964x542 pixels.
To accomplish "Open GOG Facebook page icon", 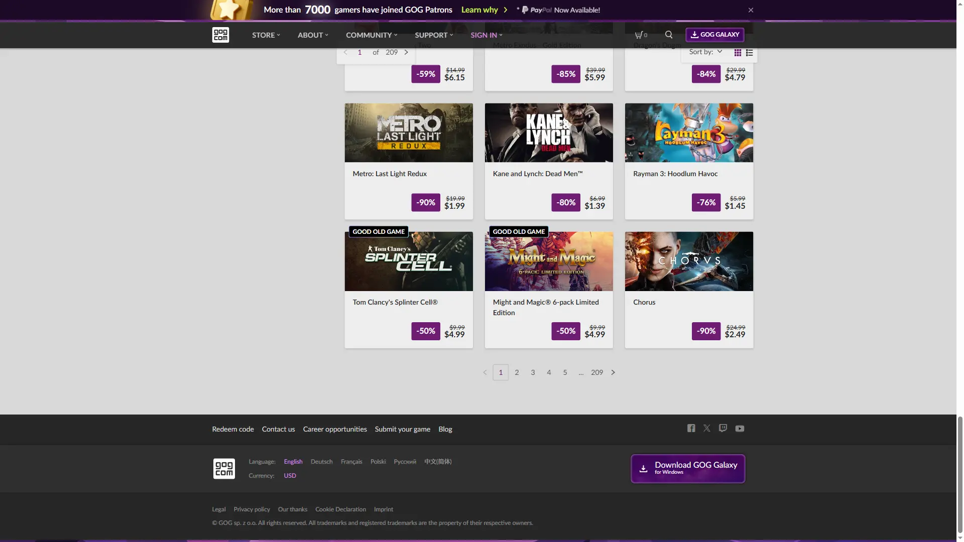I will tap(691, 428).
